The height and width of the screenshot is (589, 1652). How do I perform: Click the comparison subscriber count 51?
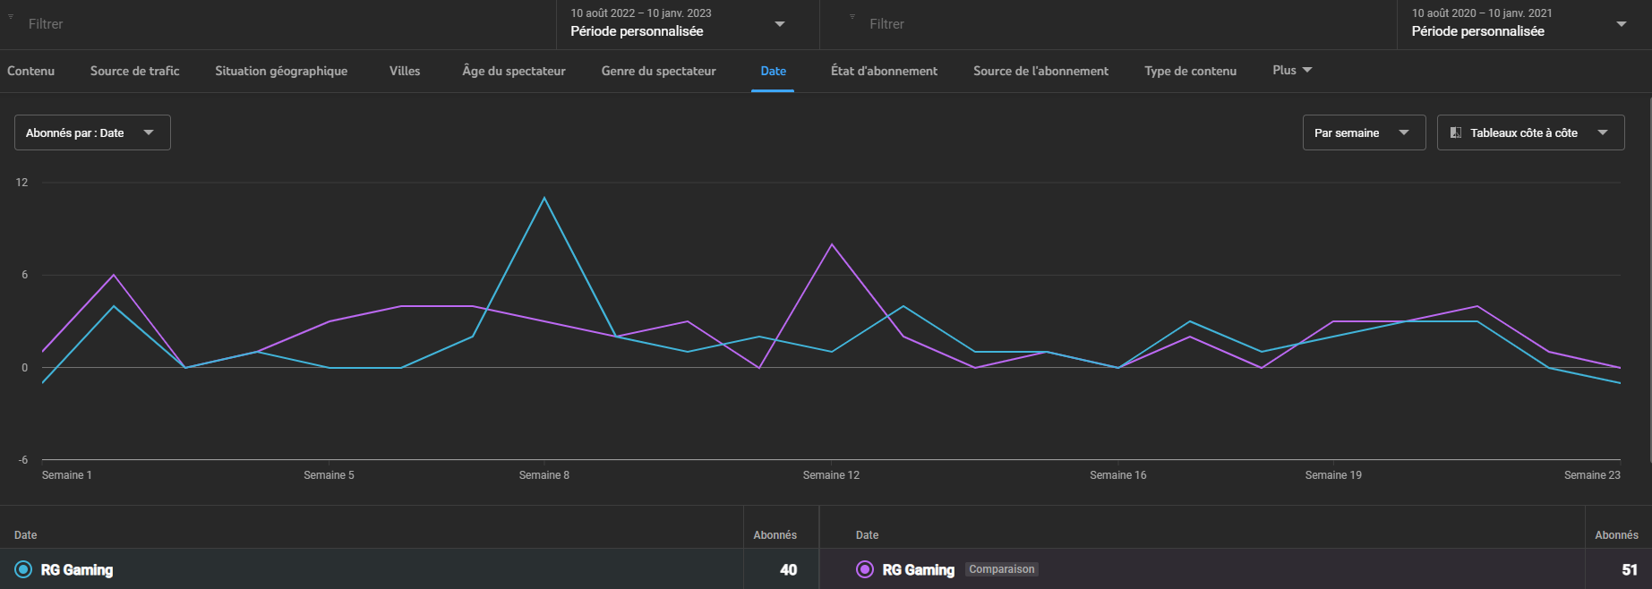tap(1630, 570)
